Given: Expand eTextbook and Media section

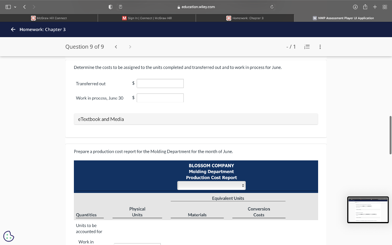Looking at the screenshot, I should 196,119.
